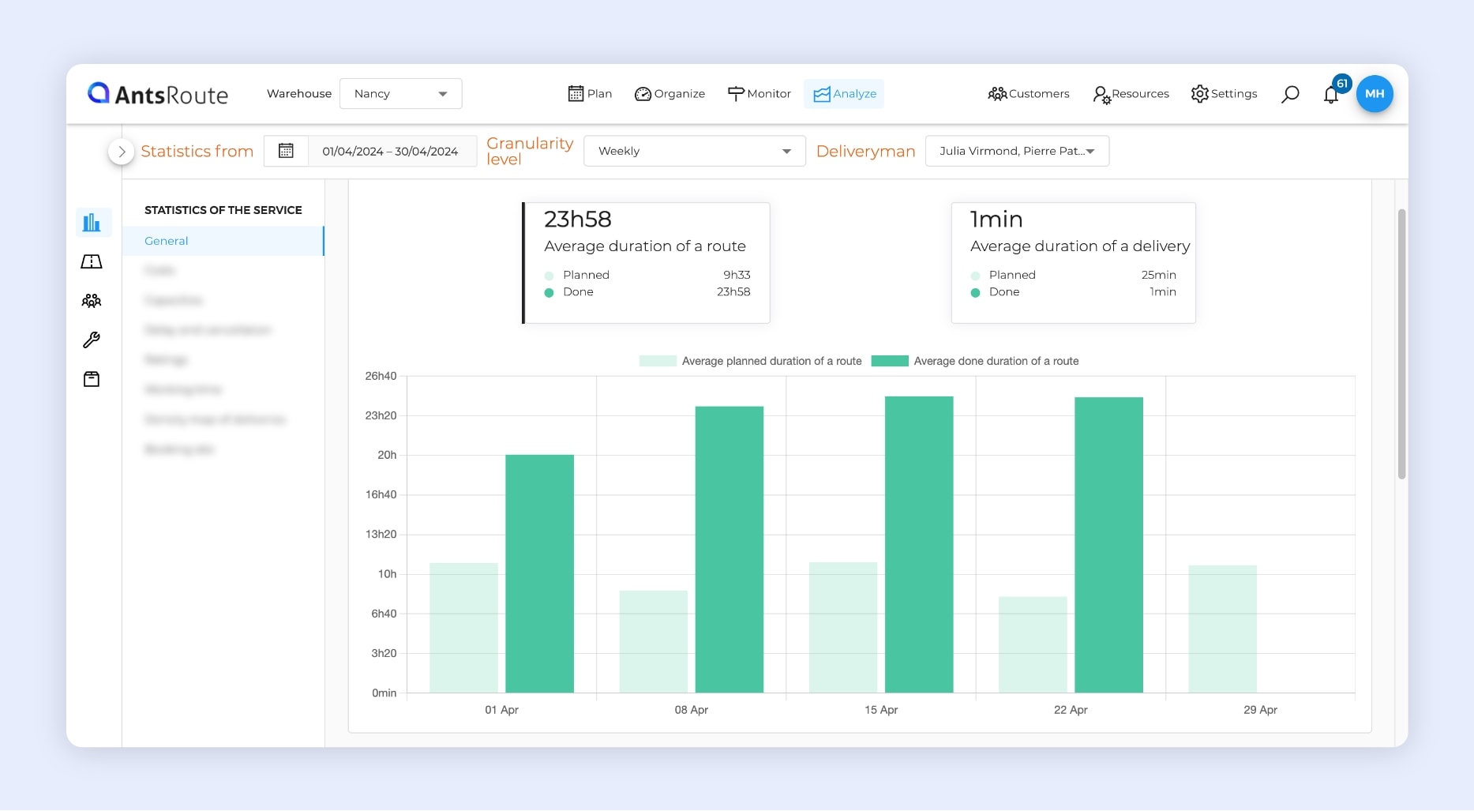Image resolution: width=1474 pixels, height=811 pixels.
Task: Click the date range input field
Action: 391,151
